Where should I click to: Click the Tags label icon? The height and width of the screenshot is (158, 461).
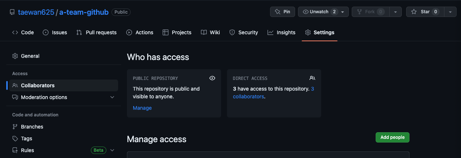pos(15,138)
